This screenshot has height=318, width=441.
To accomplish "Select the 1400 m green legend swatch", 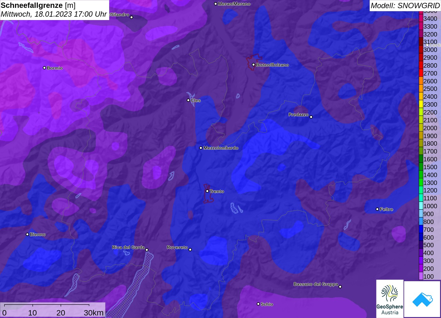I will pyautogui.click(x=421, y=175).
